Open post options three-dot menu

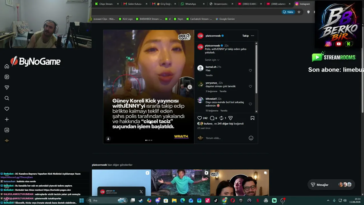point(253,36)
